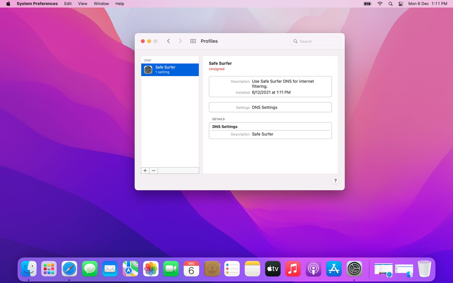
Task: Open Messages from the Dock
Action: (x=90, y=269)
